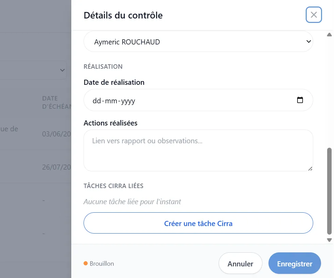Close the Détails du contrôle panel
Viewport: 334px width, 278px height.
[x=314, y=15]
